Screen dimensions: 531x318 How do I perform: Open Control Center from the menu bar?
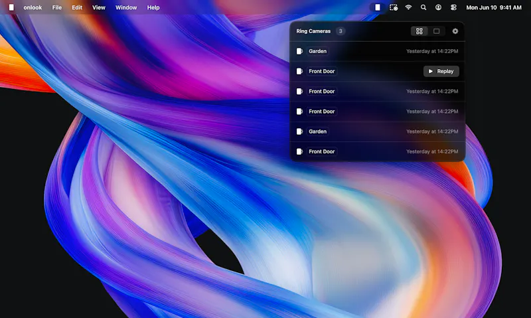(453, 7)
